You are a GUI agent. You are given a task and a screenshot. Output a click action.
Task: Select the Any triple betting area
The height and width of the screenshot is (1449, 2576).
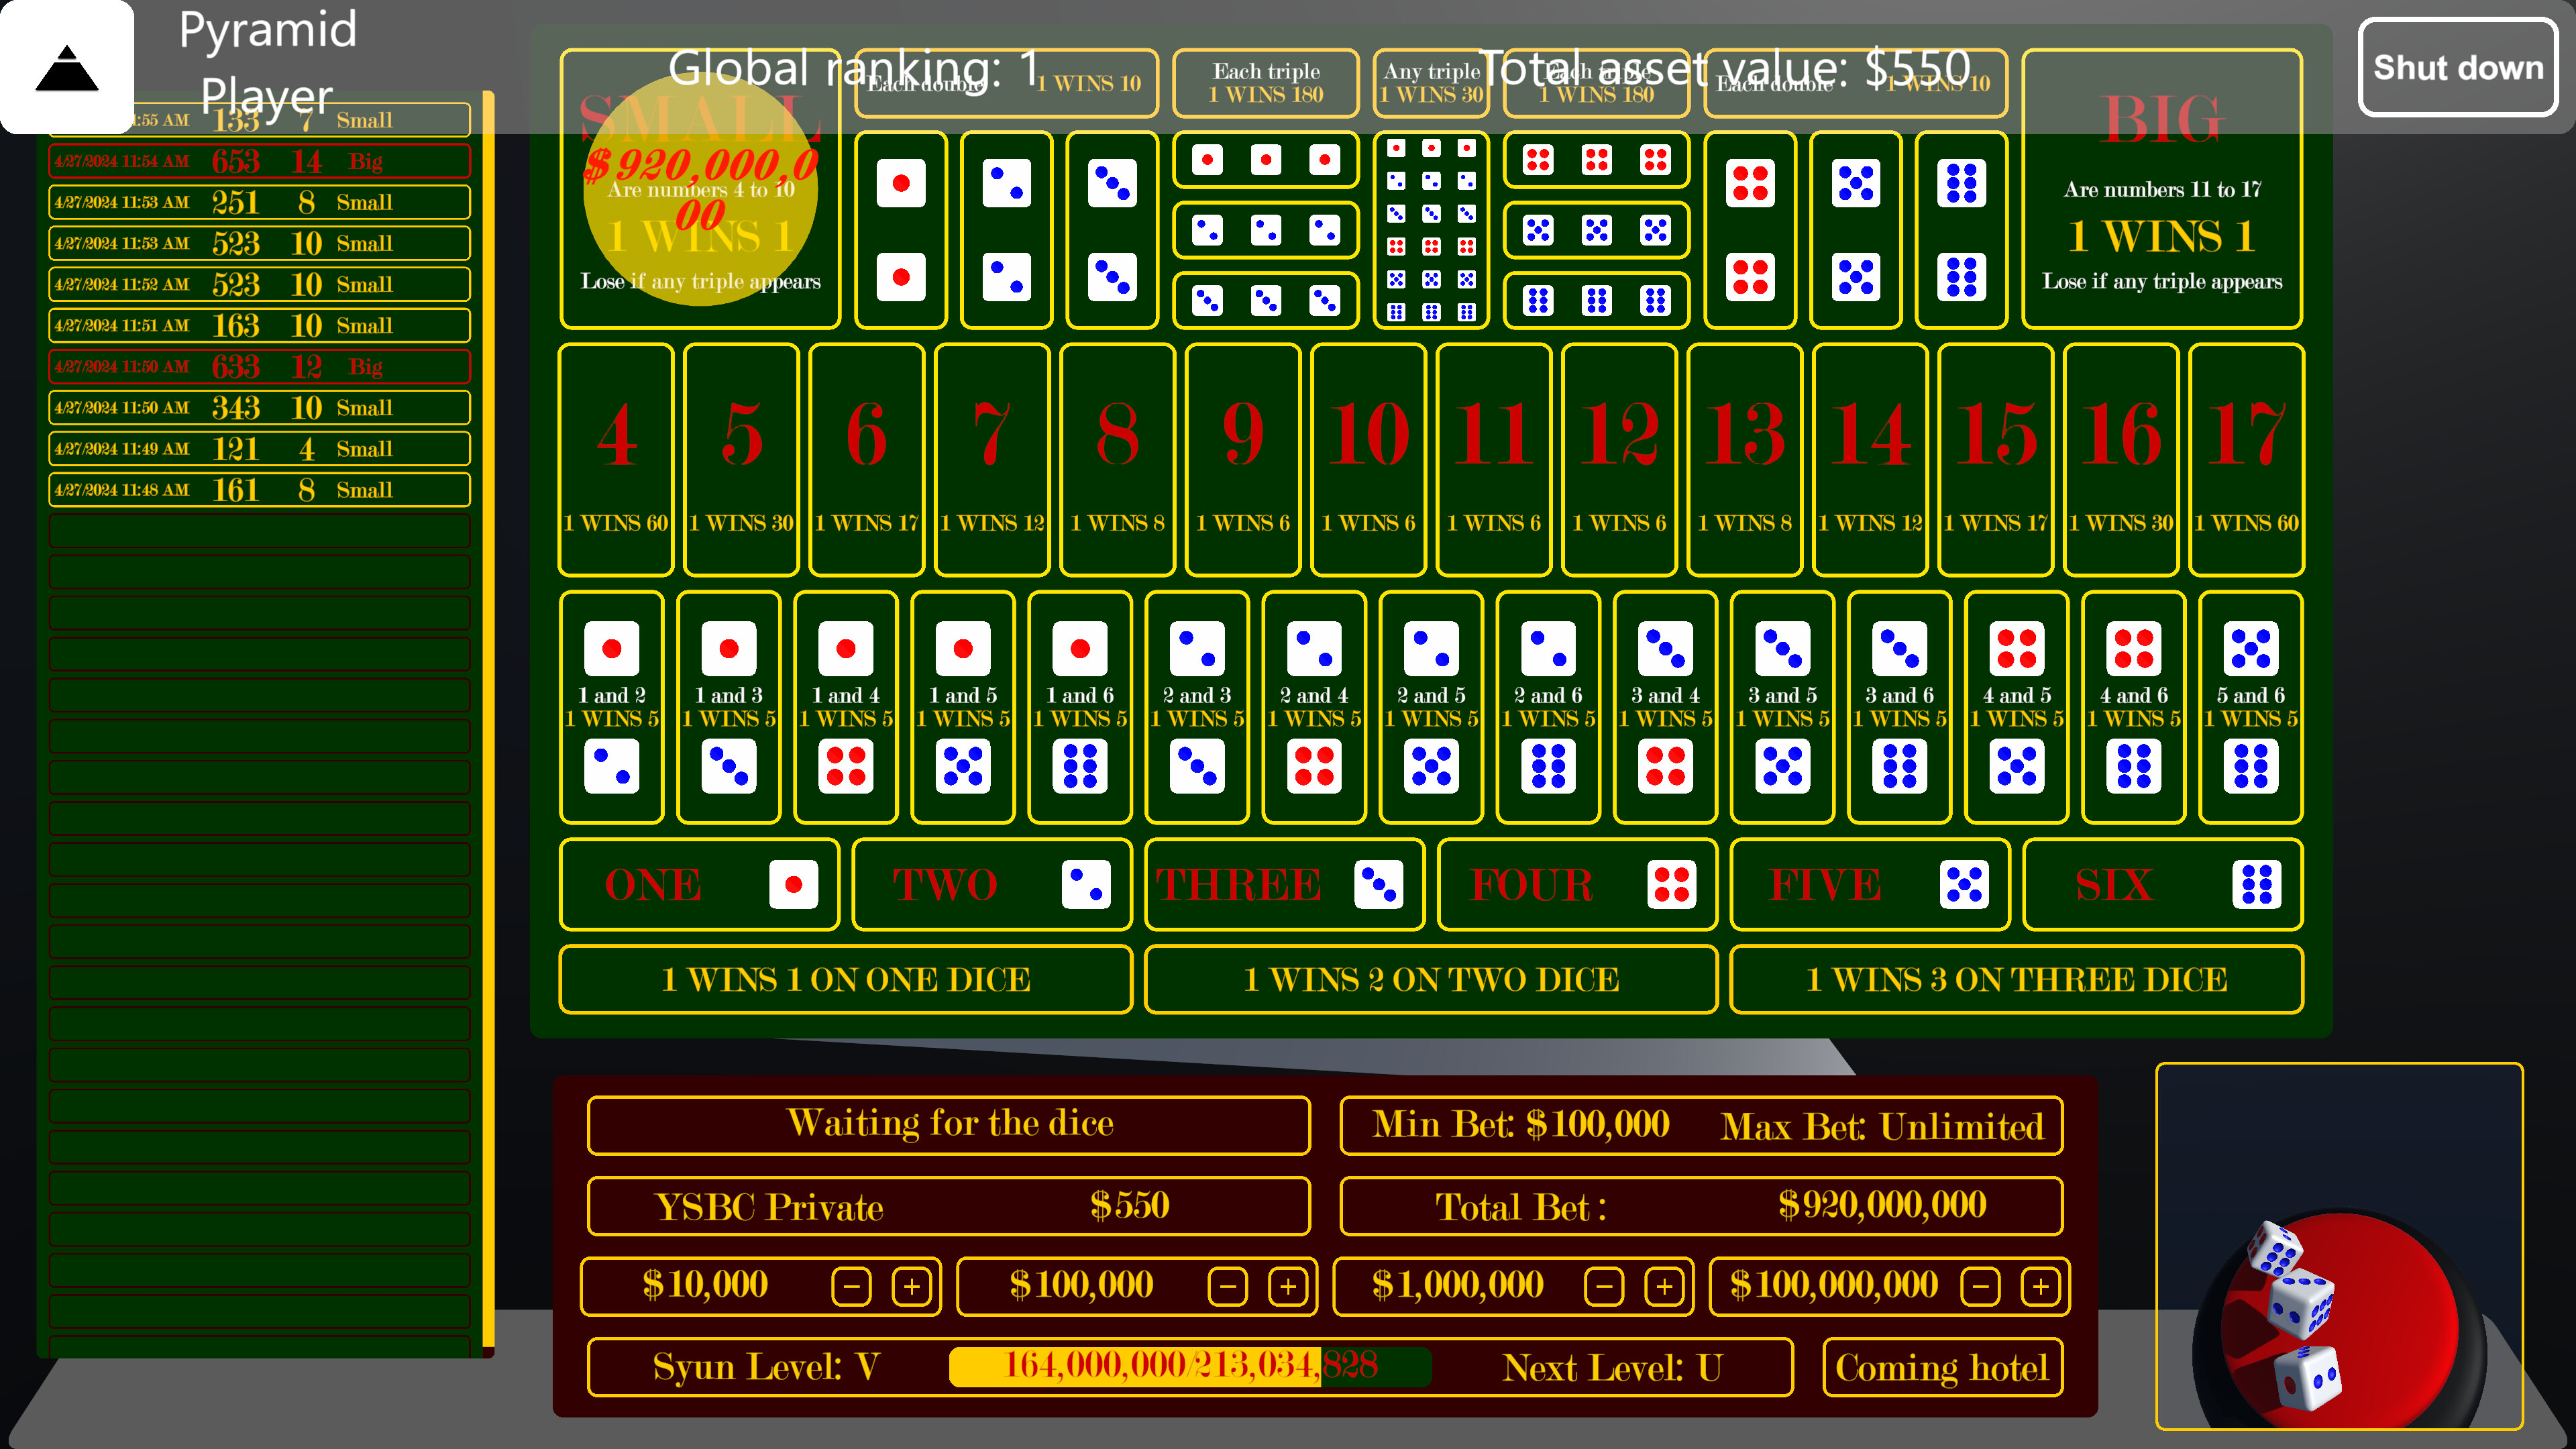[1432, 230]
